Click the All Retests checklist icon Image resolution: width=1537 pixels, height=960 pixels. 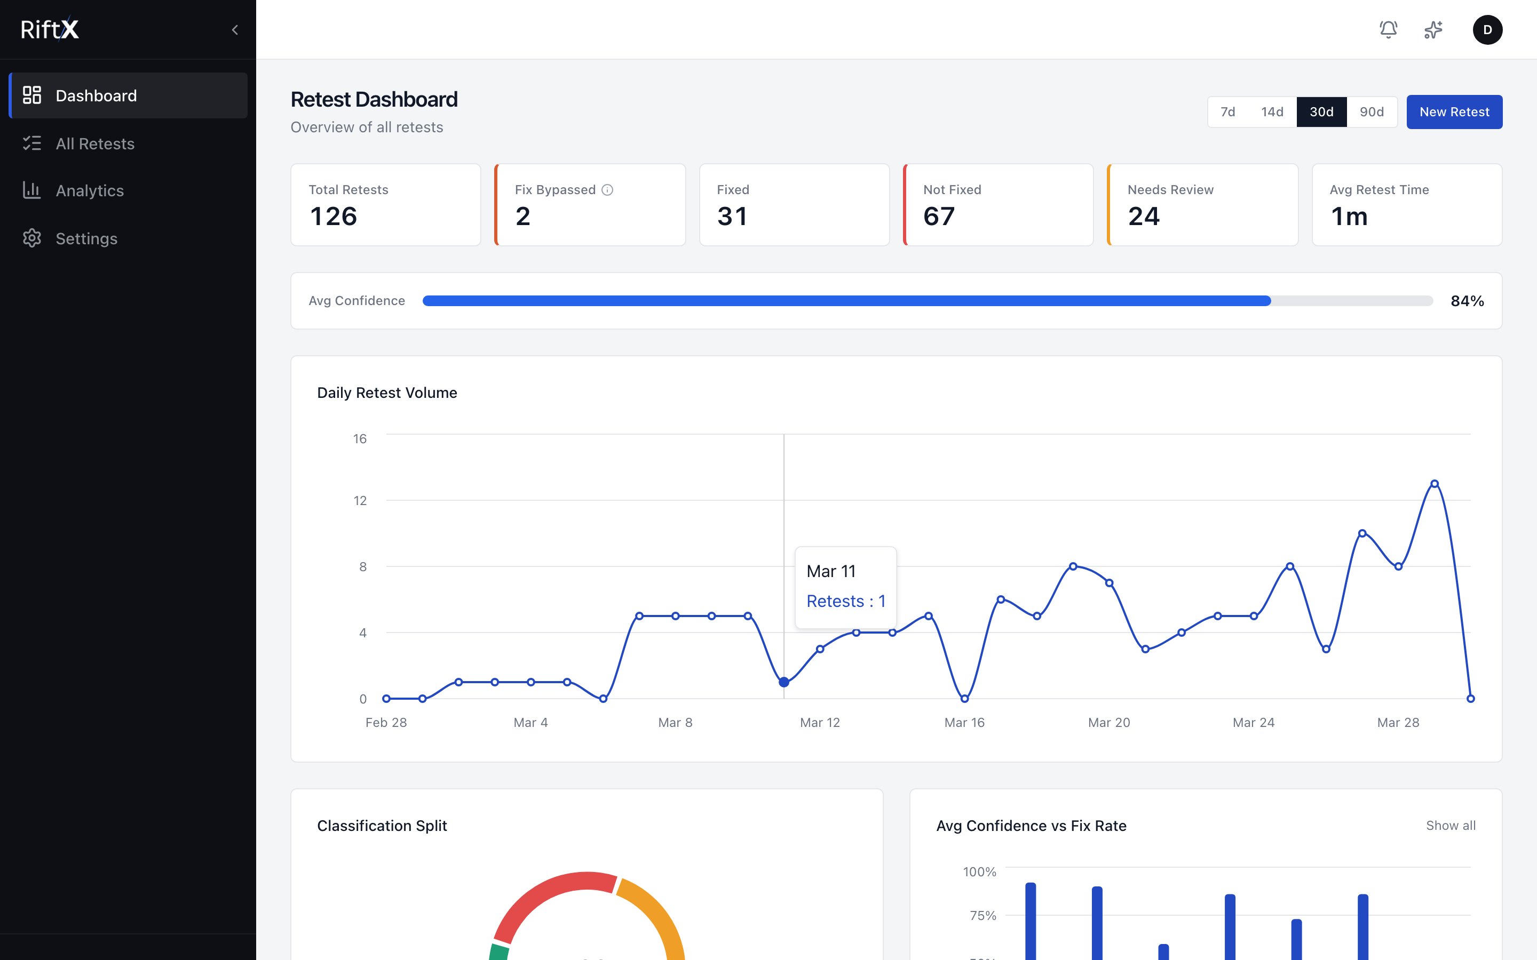32,143
